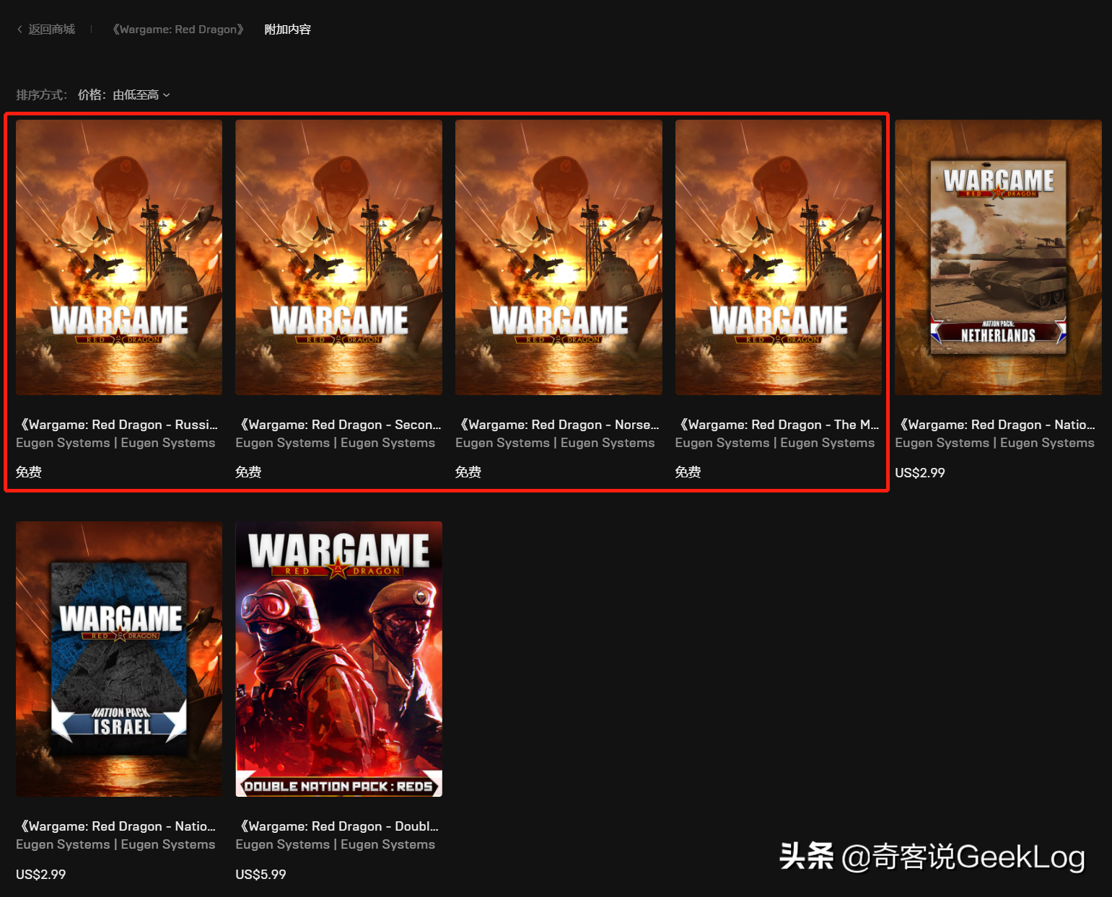Screen dimensions: 1112x897
Task: Click the 免费 price under Russi... DLC
Action: tap(29, 472)
